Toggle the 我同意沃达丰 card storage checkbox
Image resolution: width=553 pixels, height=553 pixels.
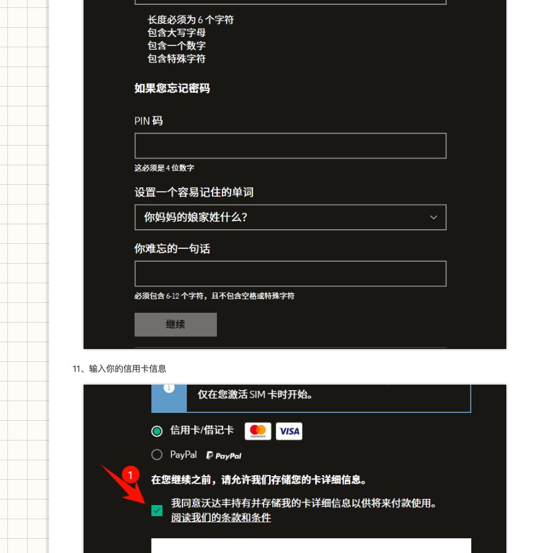click(x=157, y=511)
